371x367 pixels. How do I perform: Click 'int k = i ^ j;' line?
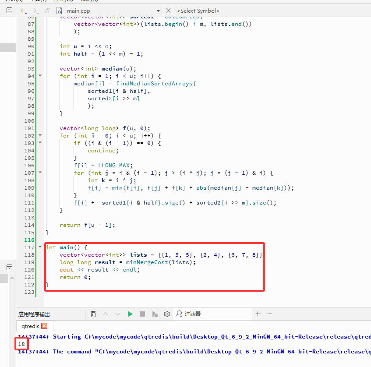coord(112,180)
